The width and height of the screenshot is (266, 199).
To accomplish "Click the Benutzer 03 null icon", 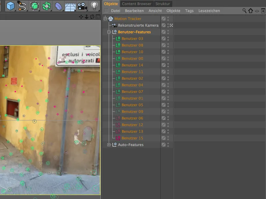I will (x=118, y=38).
